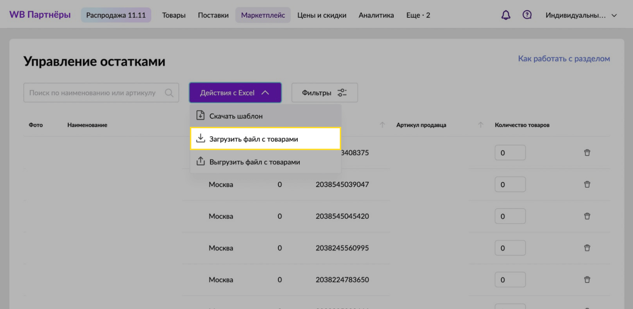Click the download icon beside Скачать шаблон

[201, 115]
